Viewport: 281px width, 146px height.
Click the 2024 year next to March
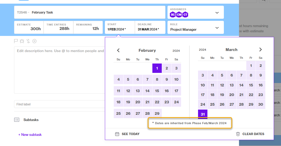coord(202,50)
